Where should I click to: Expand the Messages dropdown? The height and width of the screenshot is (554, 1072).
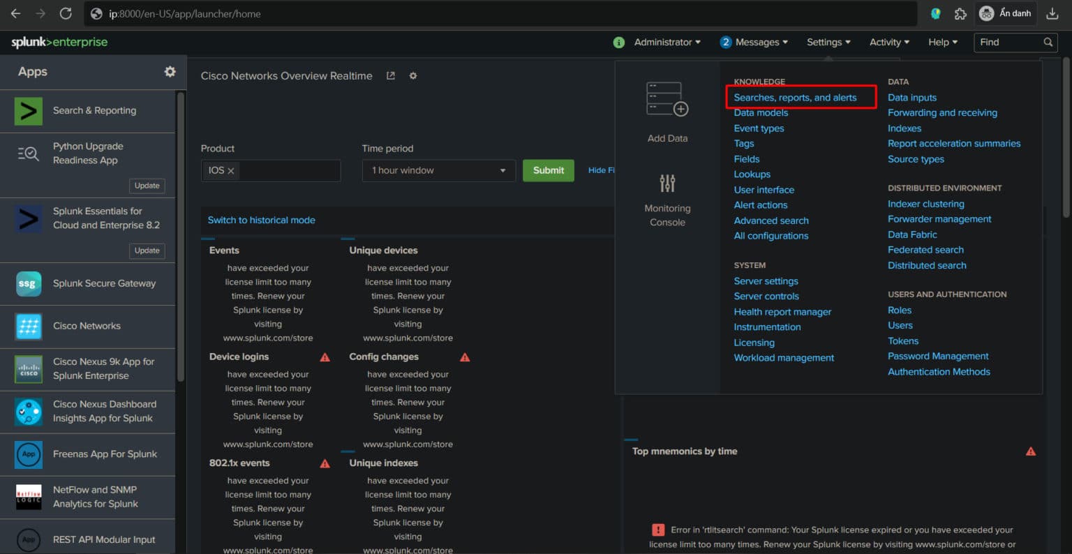click(x=753, y=42)
